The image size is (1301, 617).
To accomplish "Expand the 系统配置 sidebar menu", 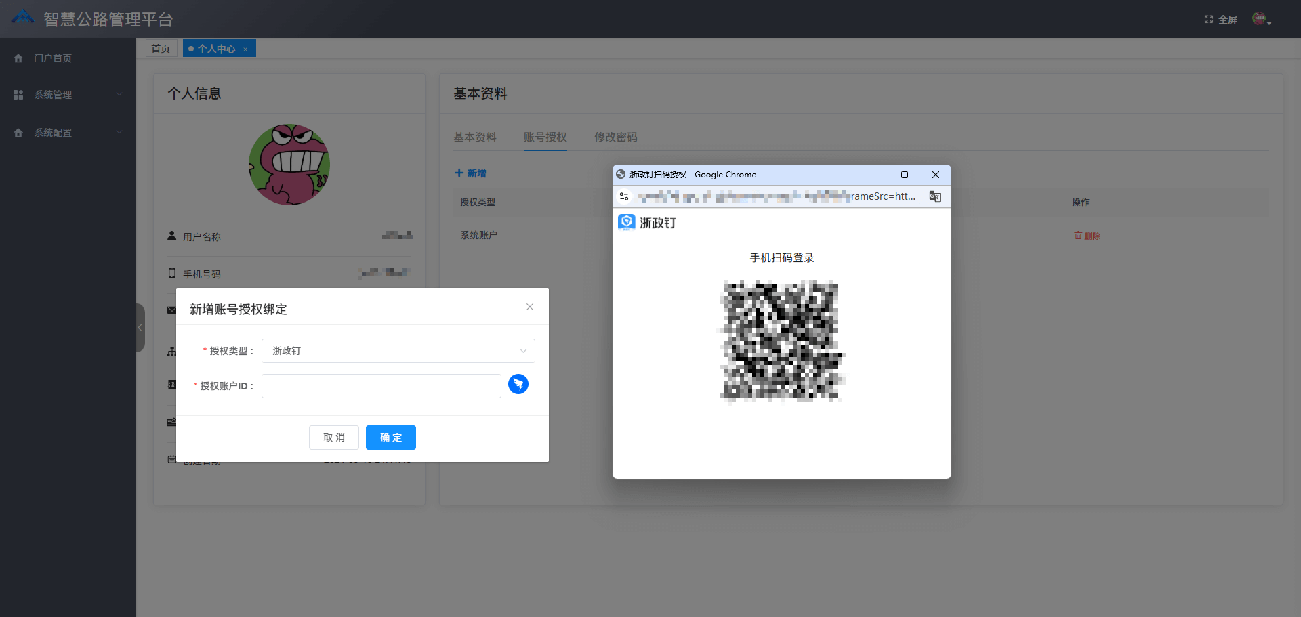I will [x=68, y=133].
